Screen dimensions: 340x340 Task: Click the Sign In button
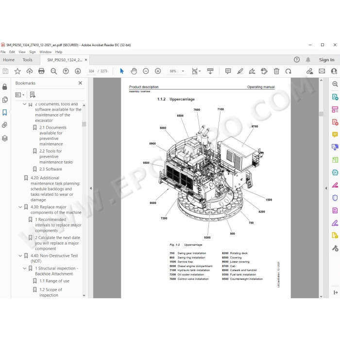pyautogui.click(x=326, y=60)
